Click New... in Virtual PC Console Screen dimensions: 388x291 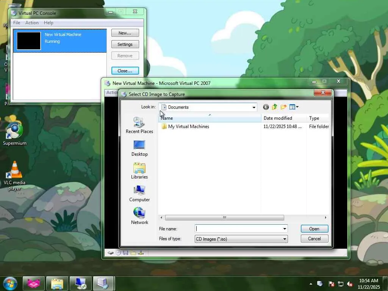click(x=125, y=33)
